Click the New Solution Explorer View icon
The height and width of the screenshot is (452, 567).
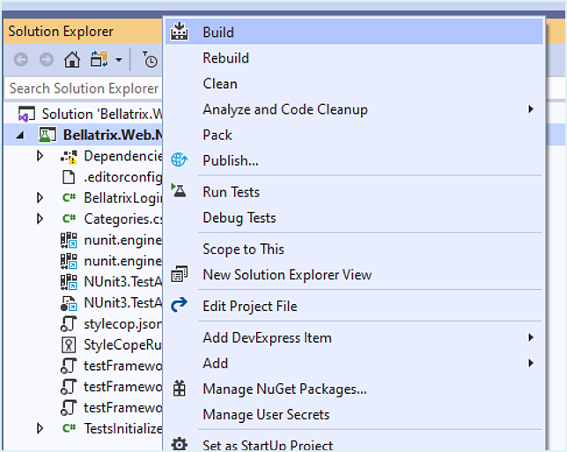pos(180,274)
